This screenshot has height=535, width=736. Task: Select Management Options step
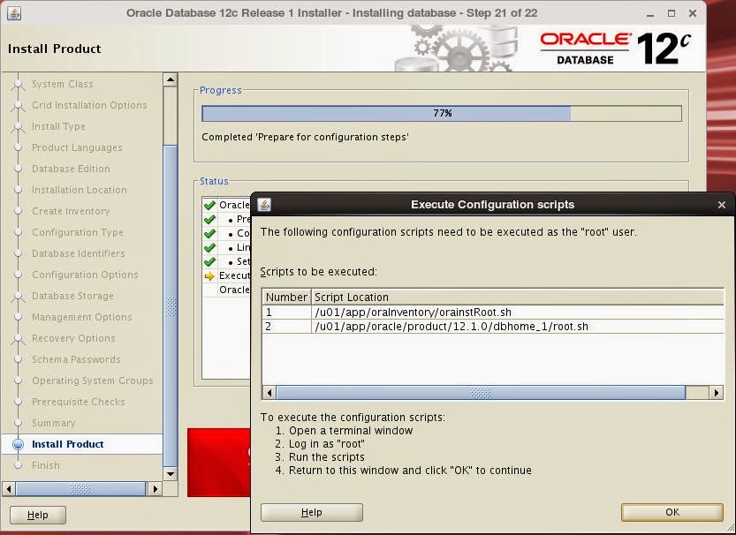(81, 317)
